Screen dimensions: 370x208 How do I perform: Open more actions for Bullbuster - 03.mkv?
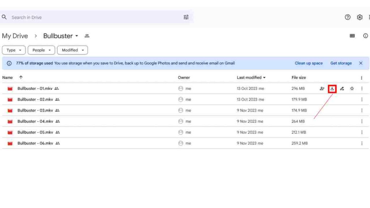pyautogui.click(x=362, y=110)
